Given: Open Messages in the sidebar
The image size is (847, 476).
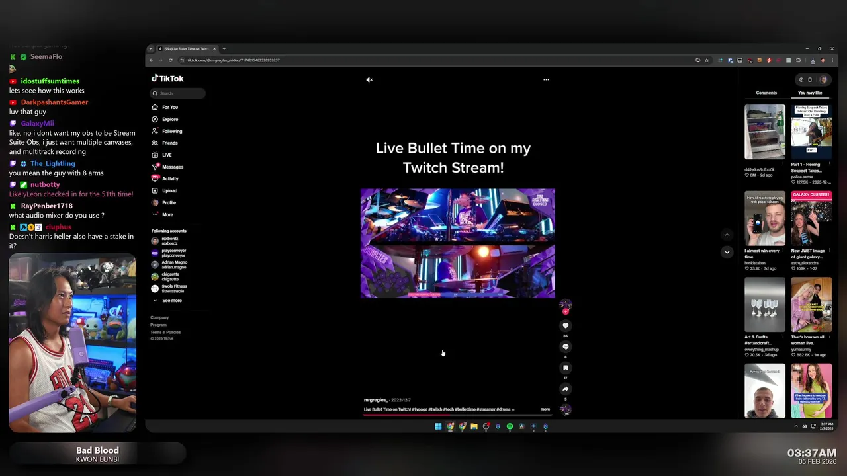Looking at the screenshot, I should click(x=168, y=167).
